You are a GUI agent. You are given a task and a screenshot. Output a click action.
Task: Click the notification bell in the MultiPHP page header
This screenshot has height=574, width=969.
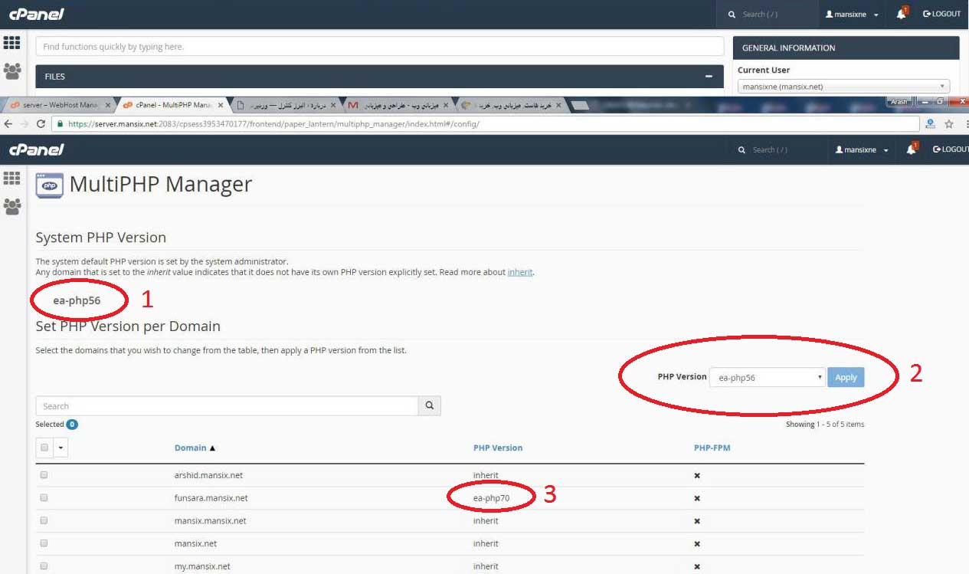coord(912,149)
